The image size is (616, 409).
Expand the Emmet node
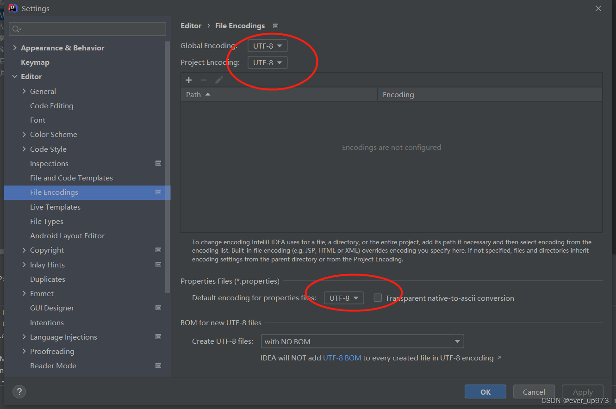[x=24, y=293]
